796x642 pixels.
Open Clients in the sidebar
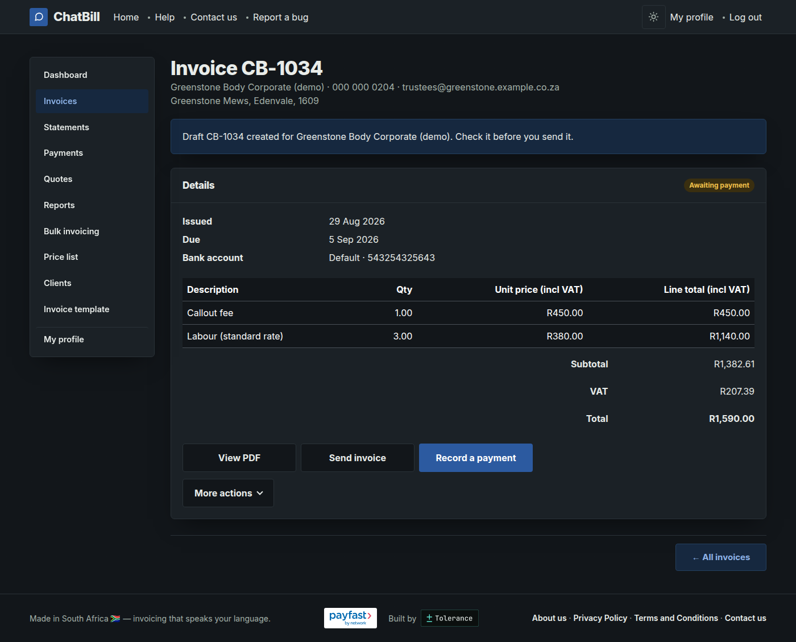pyautogui.click(x=92, y=283)
